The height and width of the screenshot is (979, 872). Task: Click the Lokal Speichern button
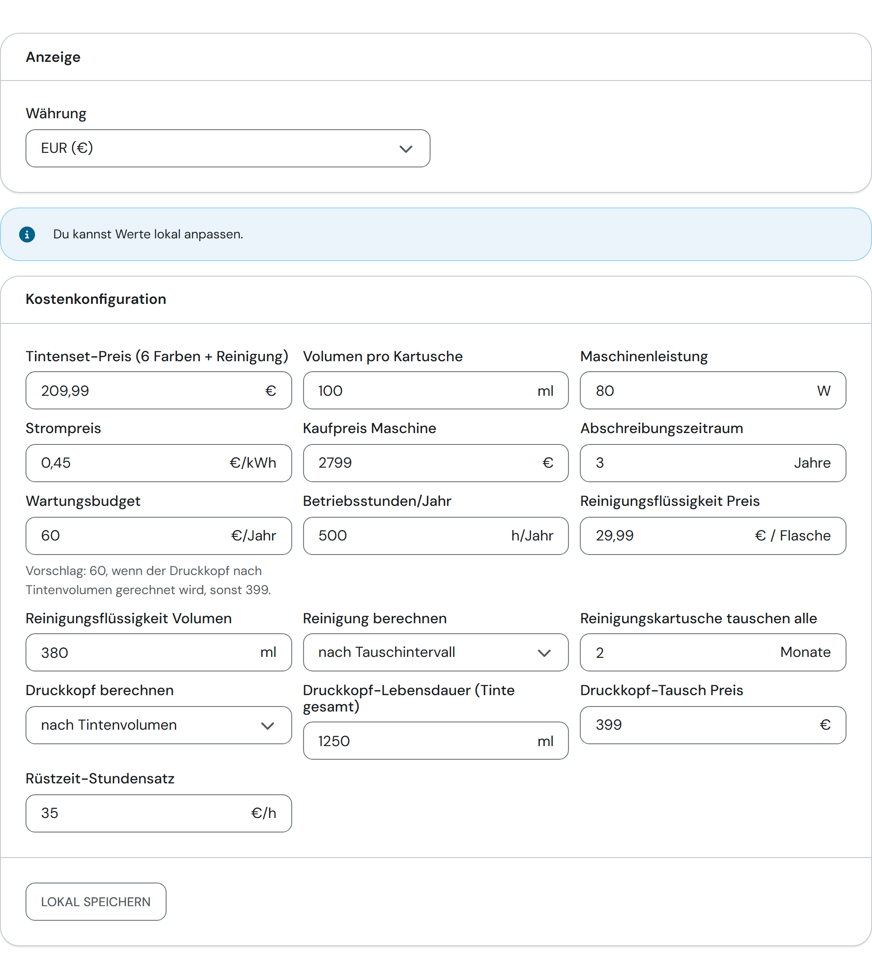pos(96,901)
